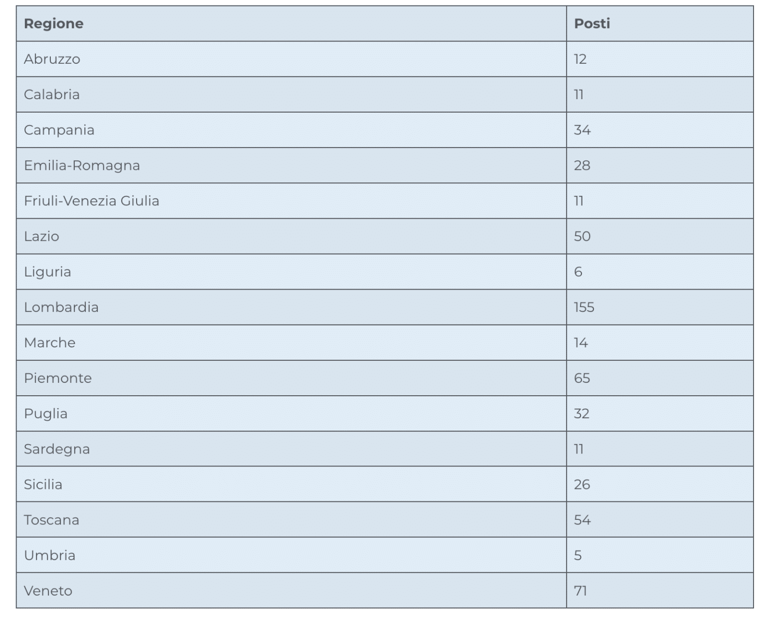
Task: Select the Emilia-Romagna cell
Action: point(82,165)
